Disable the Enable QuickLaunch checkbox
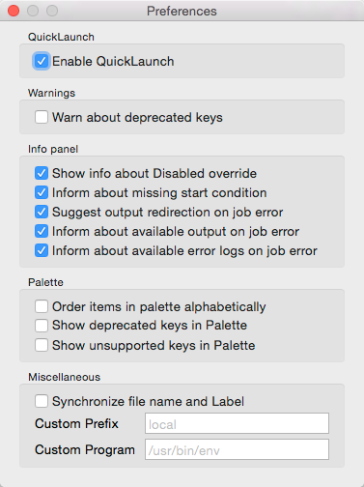 [x=42, y=61]
